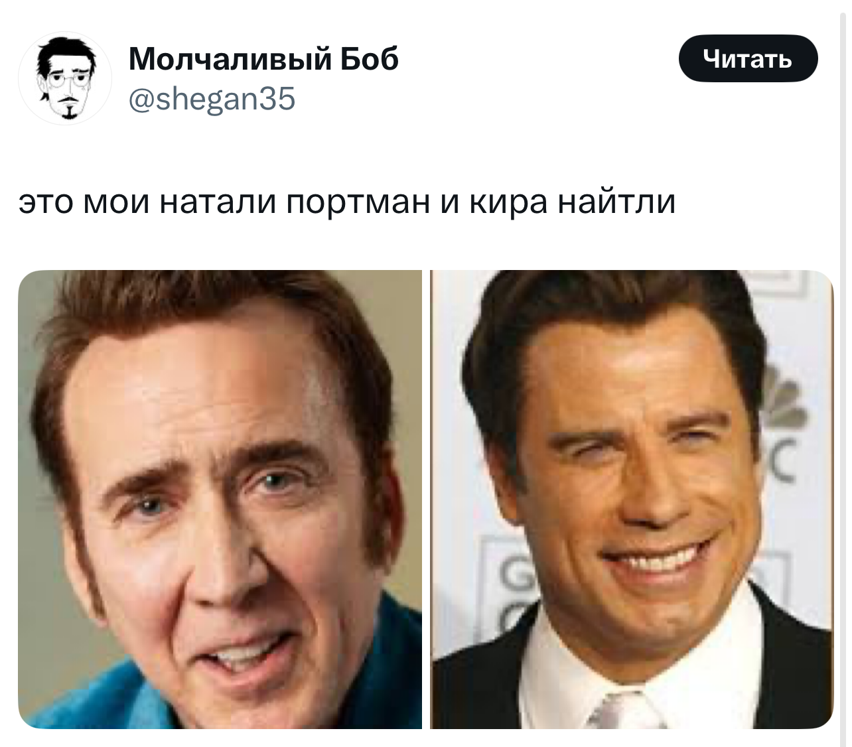Screen dimensions: 852x747
Task: Click the divider between the two photos
Action: click(426, 499)
